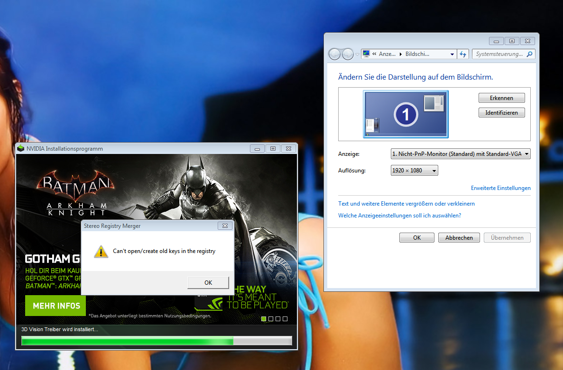The image size is (563, 370).
Task: Click OK in Stereo Registry Merger dialog
Action: [208, 282]
